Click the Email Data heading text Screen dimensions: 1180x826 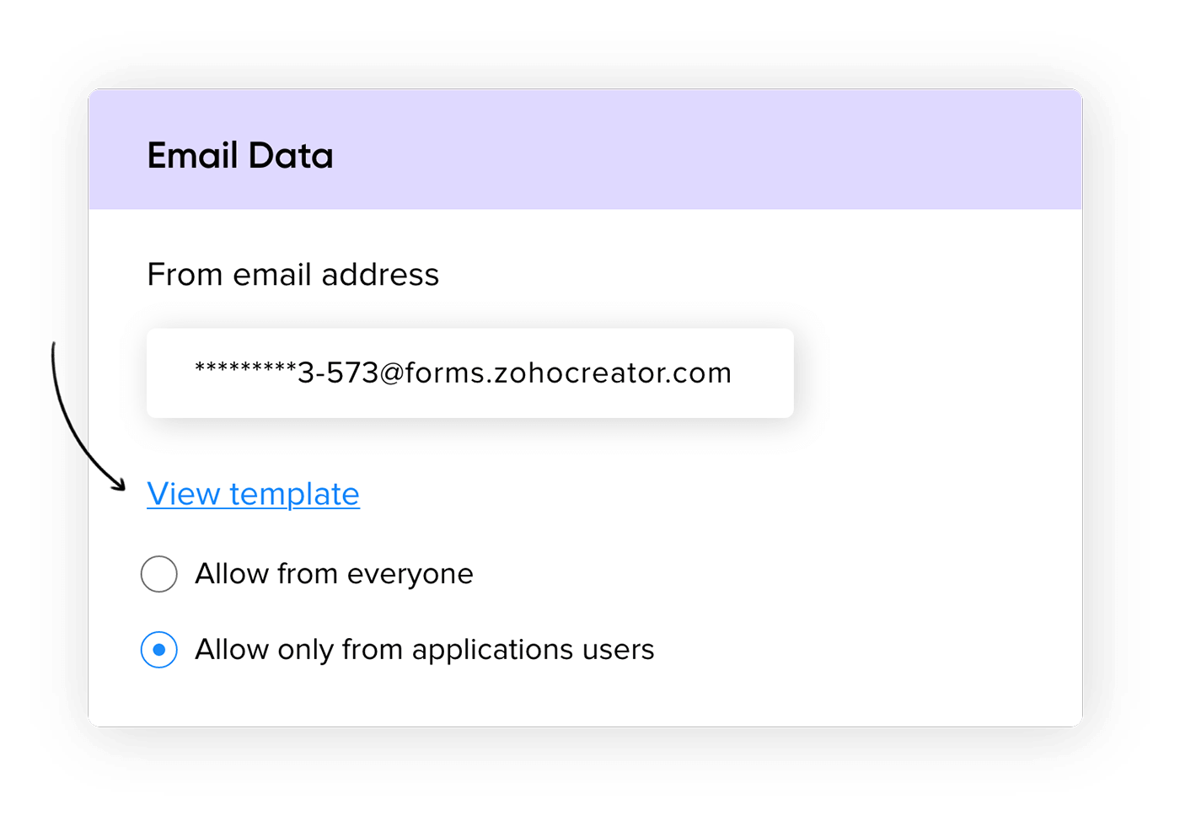(x=240, y=156)
